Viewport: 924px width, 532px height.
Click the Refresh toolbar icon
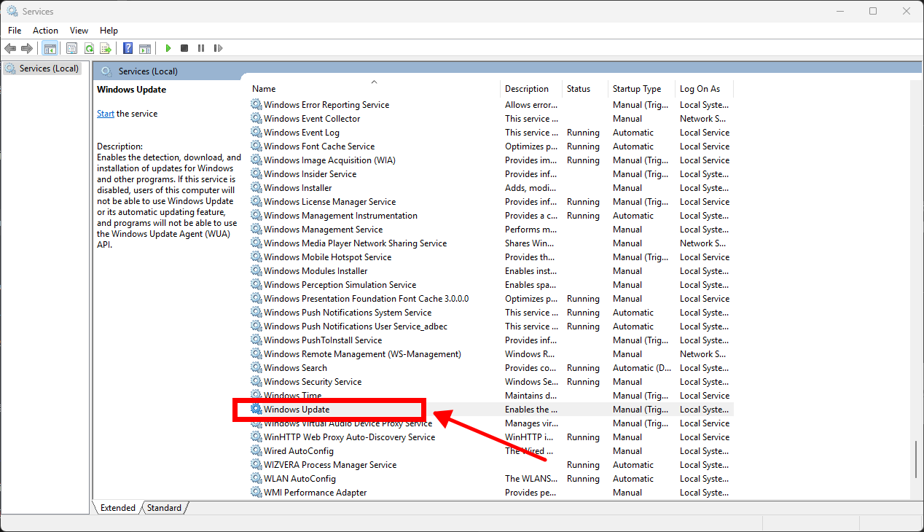point(89,48)
